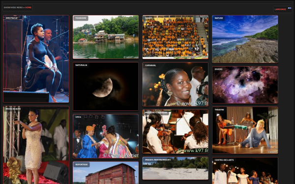This screenshot has height=184, width=295.
Task: Open the Carnaval smiling woman thumbnail
Action: point(176,84)
